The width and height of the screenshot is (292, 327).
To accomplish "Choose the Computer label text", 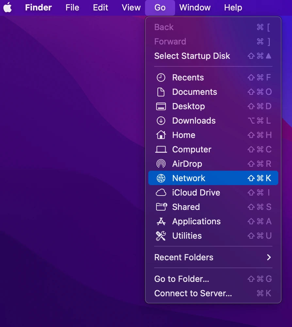I will [x=192, y=149].
